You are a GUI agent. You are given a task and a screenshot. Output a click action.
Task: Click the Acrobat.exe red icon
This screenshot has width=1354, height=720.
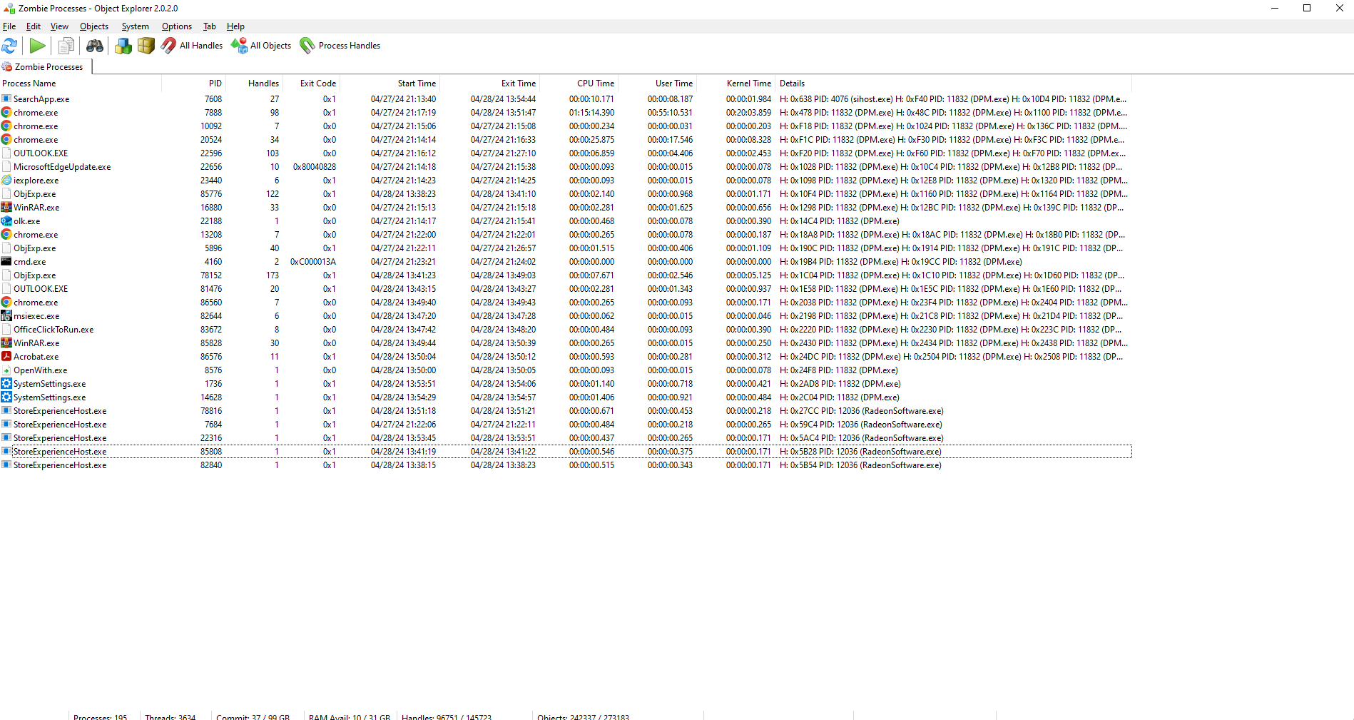[x=6, y=357]
